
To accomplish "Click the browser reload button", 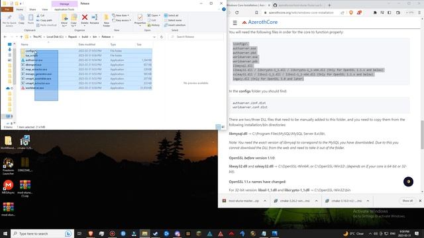I will (x=237, y=13).
